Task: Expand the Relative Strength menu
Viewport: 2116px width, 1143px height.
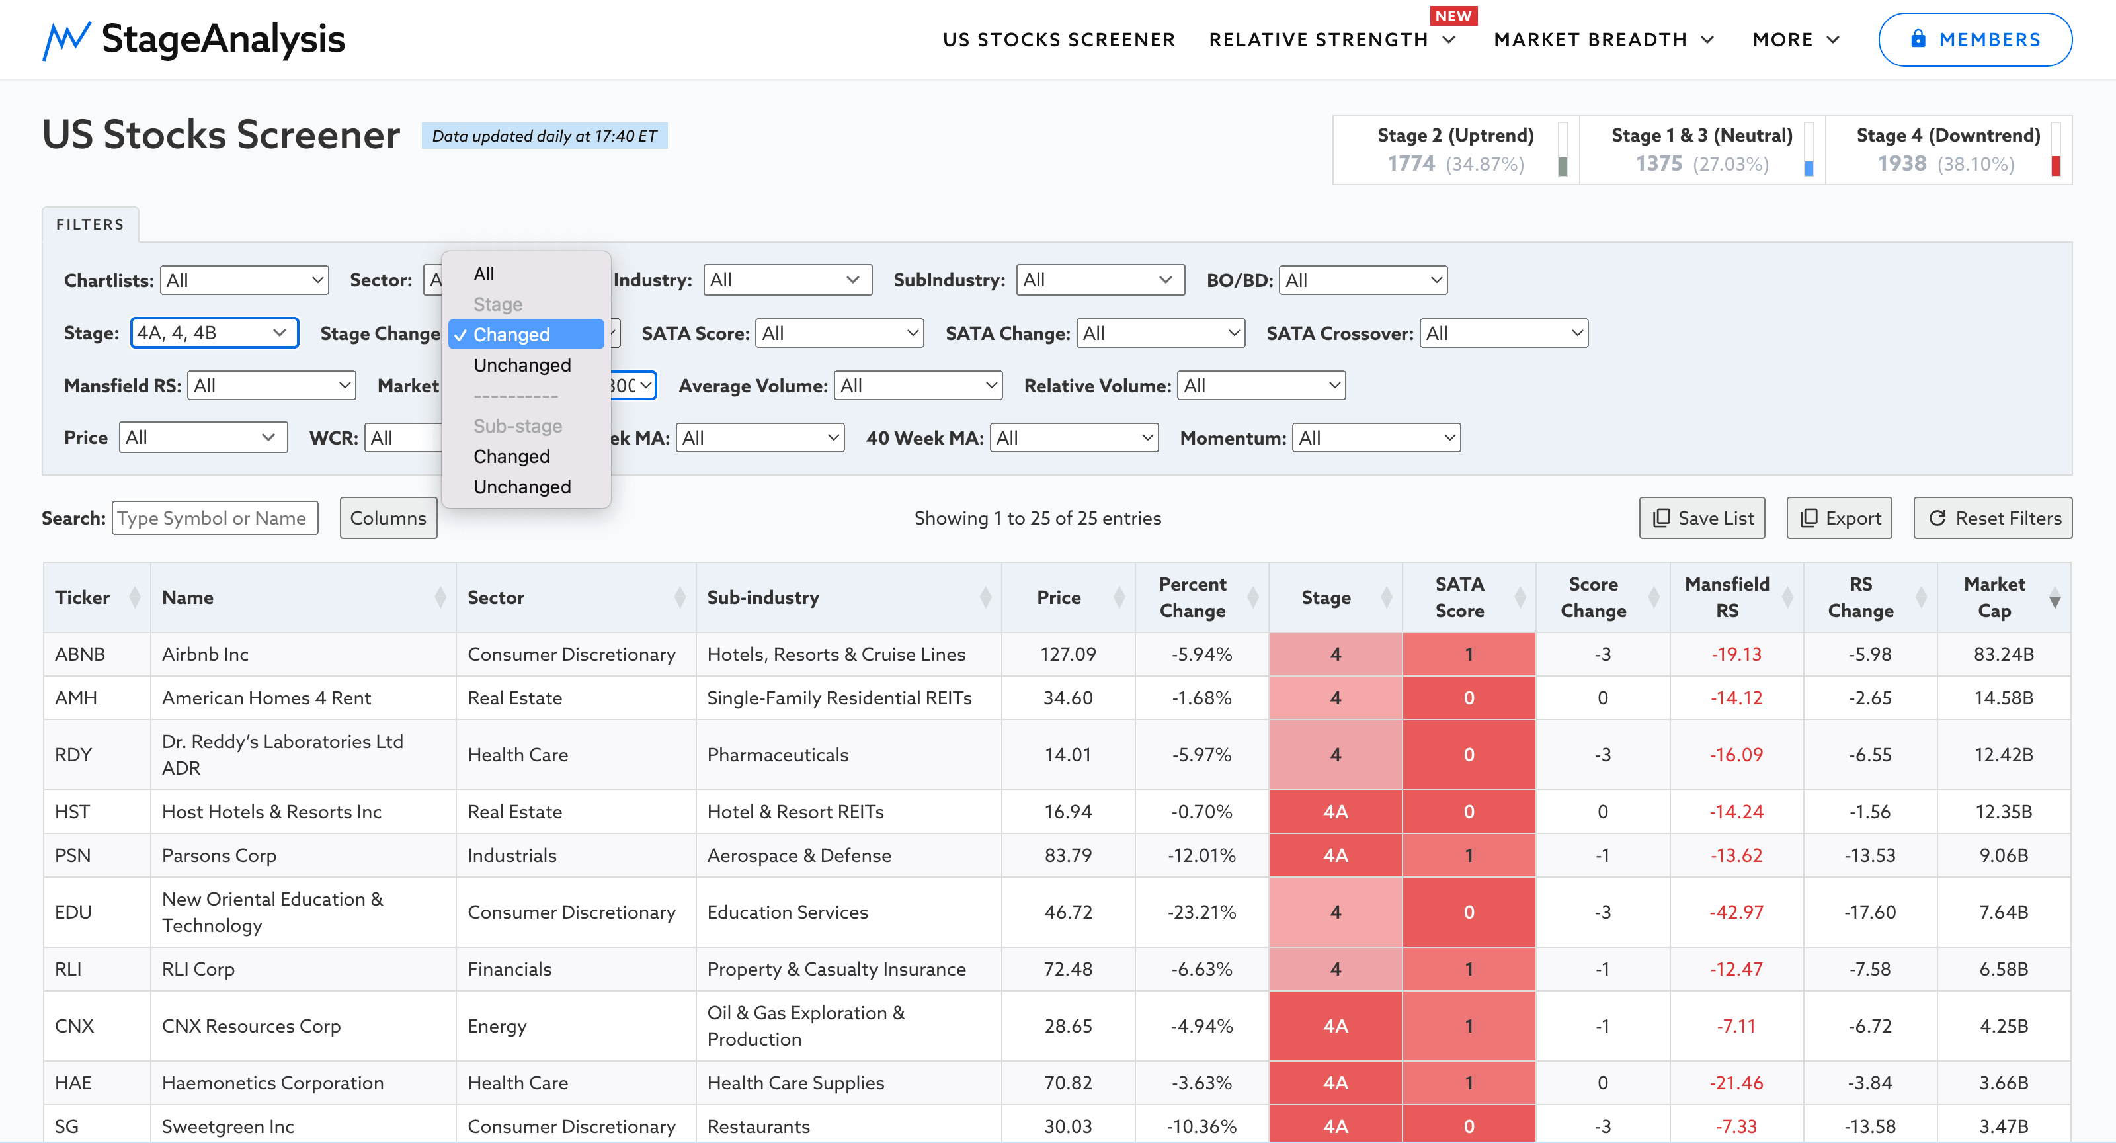Action: [x=1332, y=40]
